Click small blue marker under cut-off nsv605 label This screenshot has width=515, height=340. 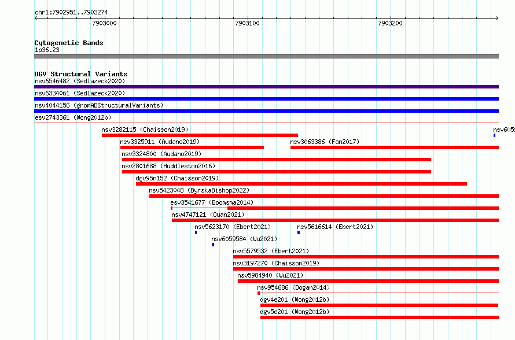pyautogui.click(x=494, y=135)
